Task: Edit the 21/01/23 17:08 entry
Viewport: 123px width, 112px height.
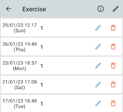Action: tap(98, 84)
